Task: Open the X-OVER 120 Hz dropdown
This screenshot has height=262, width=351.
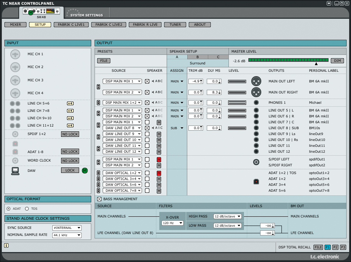Action: click(173, 223)
